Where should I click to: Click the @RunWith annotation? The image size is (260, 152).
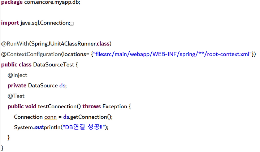(15, 44)
